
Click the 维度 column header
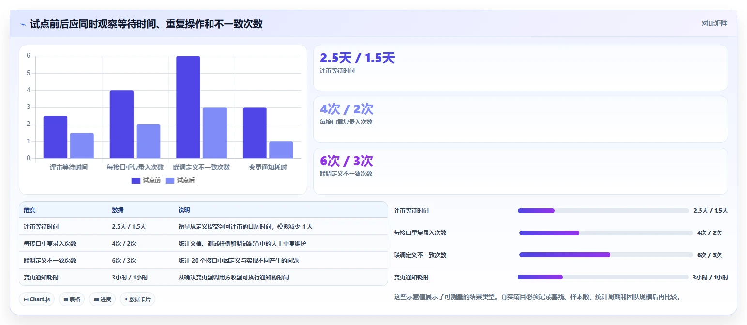[30, 210]
